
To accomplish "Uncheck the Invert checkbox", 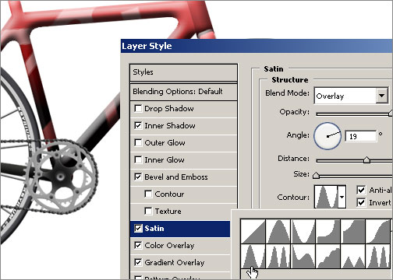I will tap(361, 202).
